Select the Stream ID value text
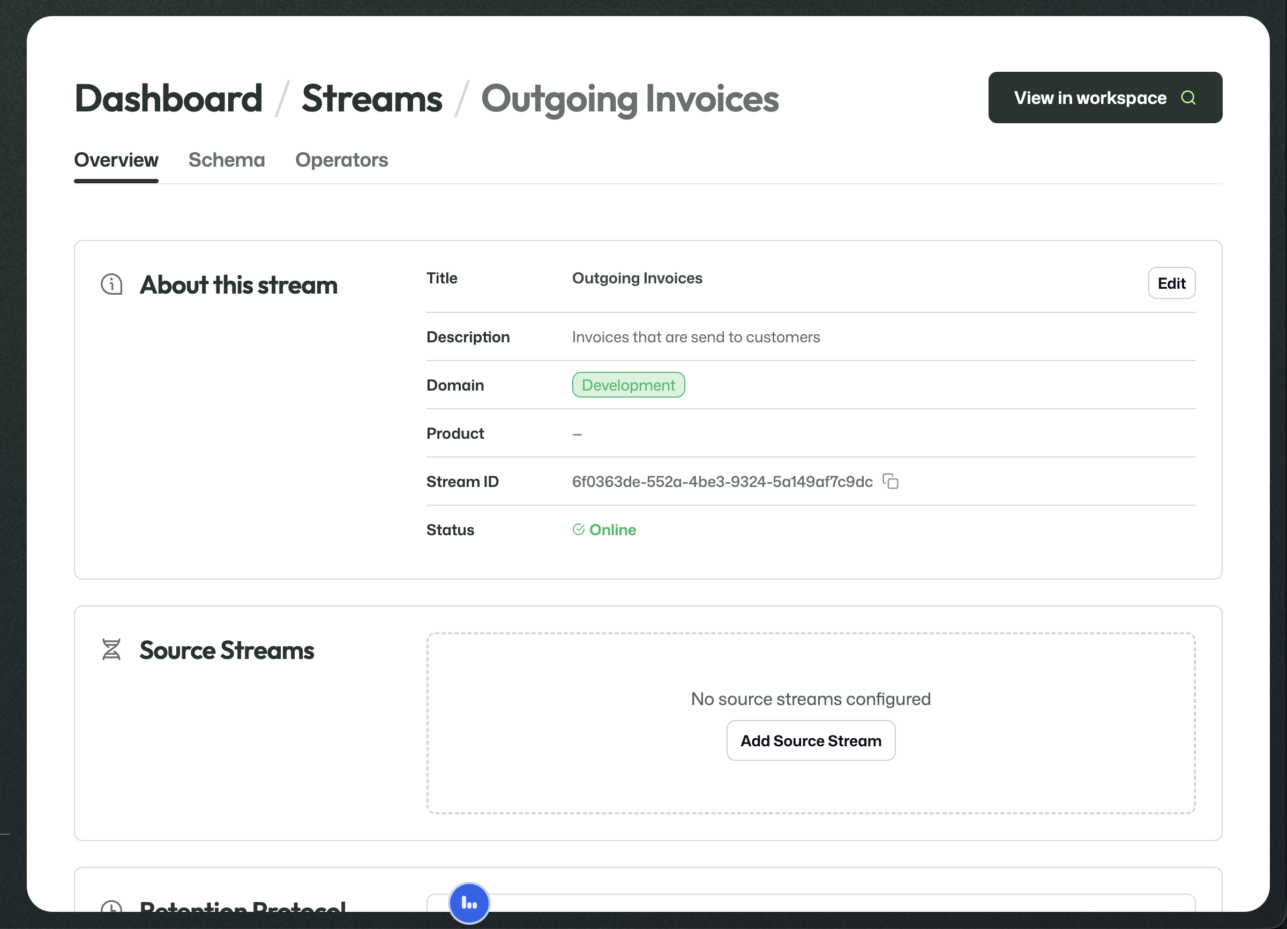Viewport: 1287px width, 929px height. coord(722,482)
